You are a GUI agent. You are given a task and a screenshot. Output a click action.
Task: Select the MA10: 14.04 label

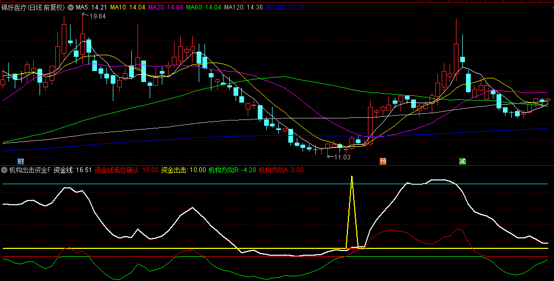tap(128, 7)
